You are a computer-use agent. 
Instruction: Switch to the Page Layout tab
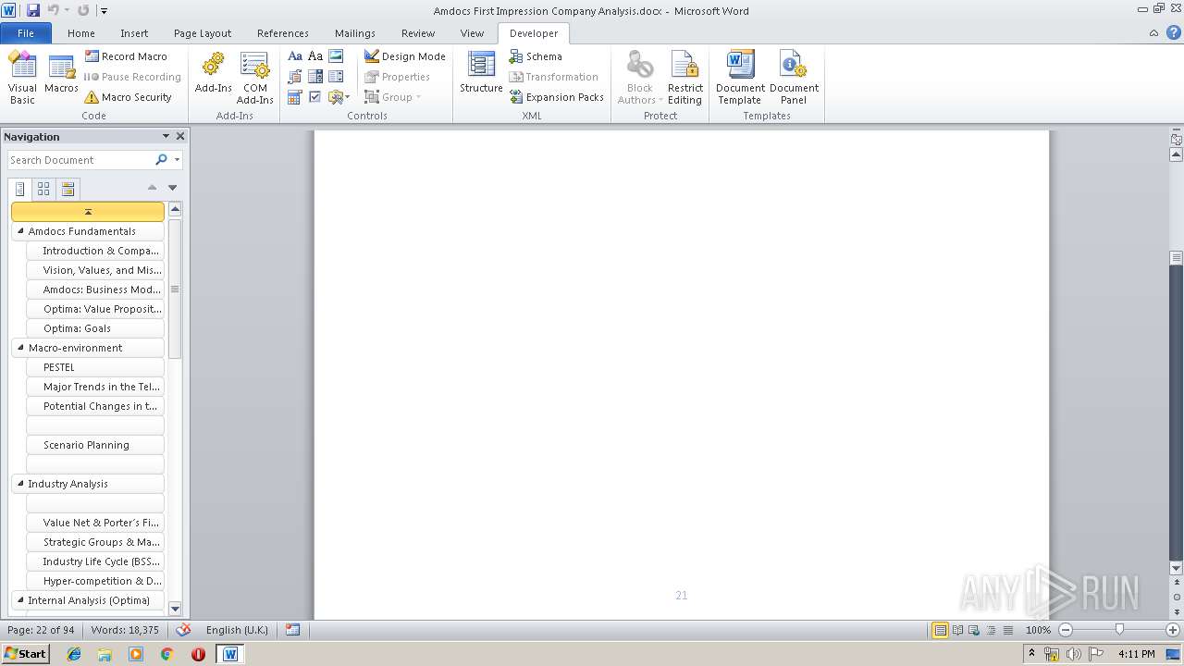click(x=203, y=33)
